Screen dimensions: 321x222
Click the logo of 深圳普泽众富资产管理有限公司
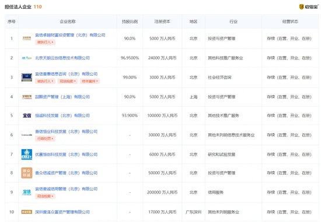point(27,212)
